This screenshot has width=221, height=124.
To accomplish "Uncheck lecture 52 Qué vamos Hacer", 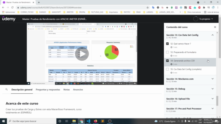I will 167,44.
